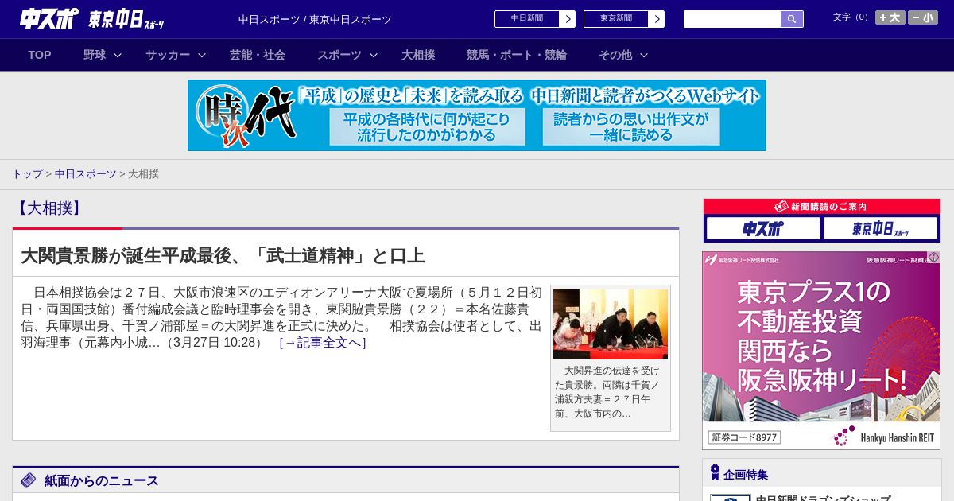Click the 時代 Heisei banner advertisement
Image resolution: width=954 pixels, height=501 pixels.
pyautogui.click(x=477, y=115)
